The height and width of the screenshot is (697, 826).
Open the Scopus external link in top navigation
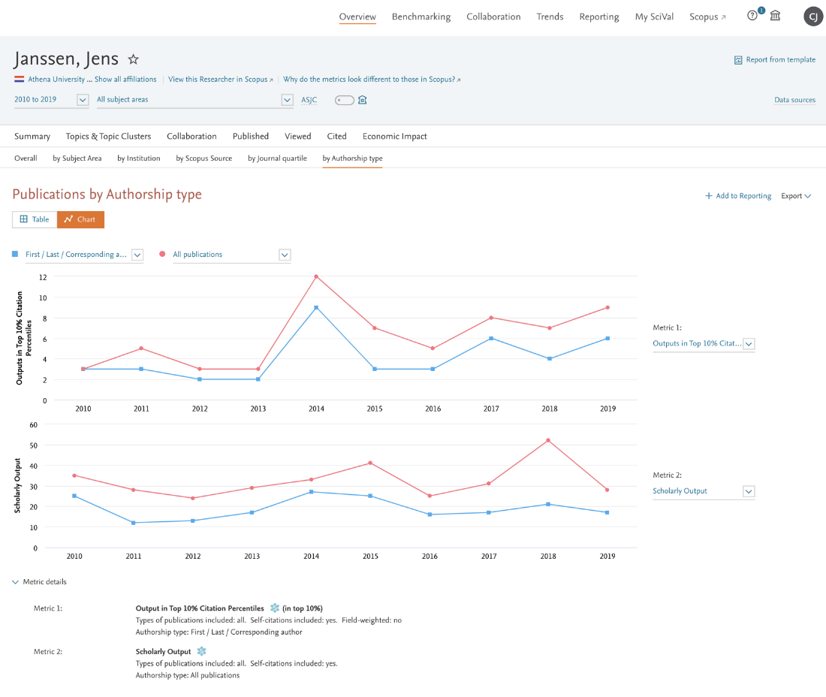pyautogui.click(x=707, y=17)
